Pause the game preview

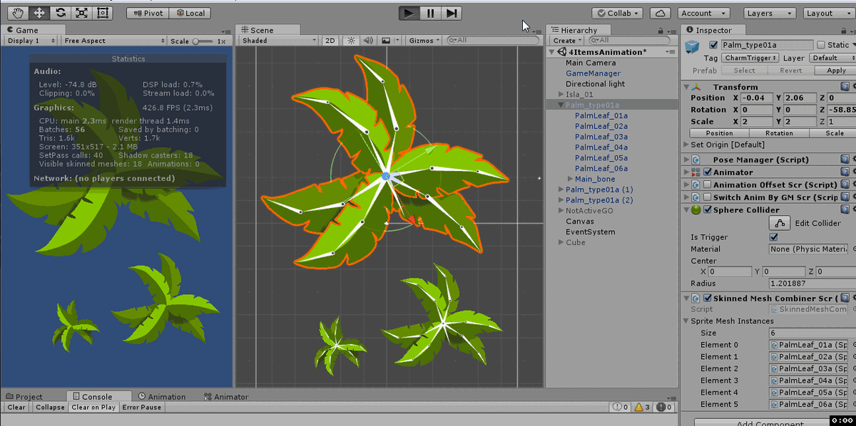click(430, 13)
